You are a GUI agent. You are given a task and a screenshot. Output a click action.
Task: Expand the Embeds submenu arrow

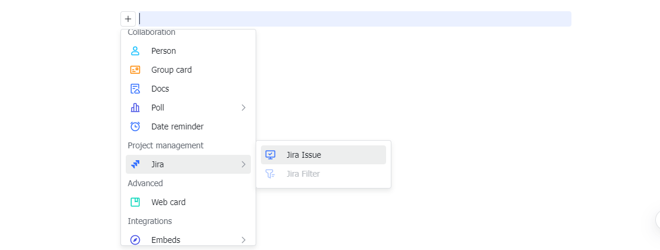[x=243, y=240]
